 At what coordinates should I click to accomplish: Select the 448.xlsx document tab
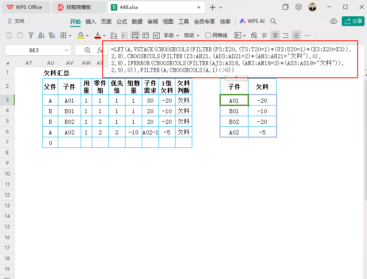tap(156, 7)
